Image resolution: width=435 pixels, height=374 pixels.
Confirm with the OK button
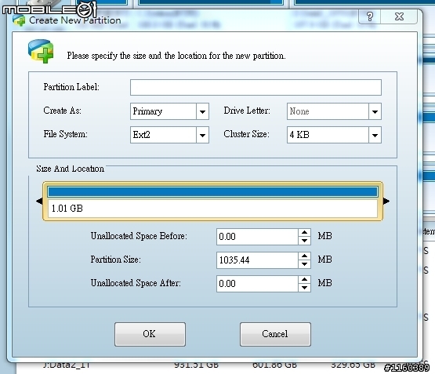pyautogui.click(x=150, y=334)
